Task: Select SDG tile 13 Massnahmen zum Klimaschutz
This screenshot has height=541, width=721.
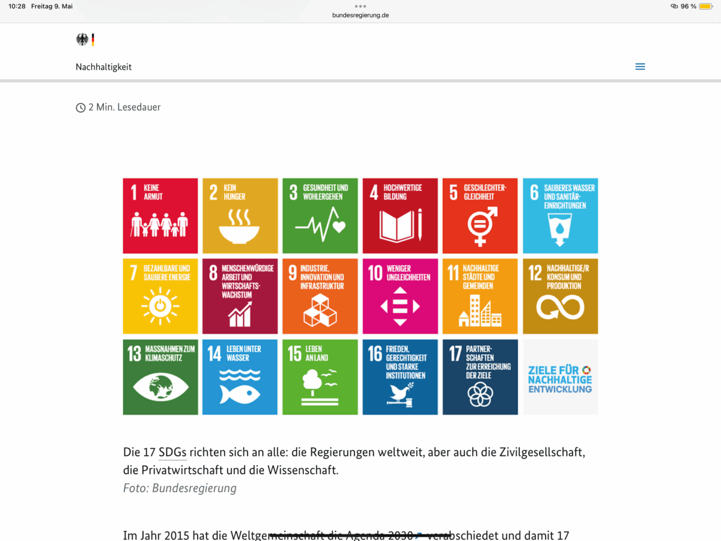Action: tap(160, 377)
